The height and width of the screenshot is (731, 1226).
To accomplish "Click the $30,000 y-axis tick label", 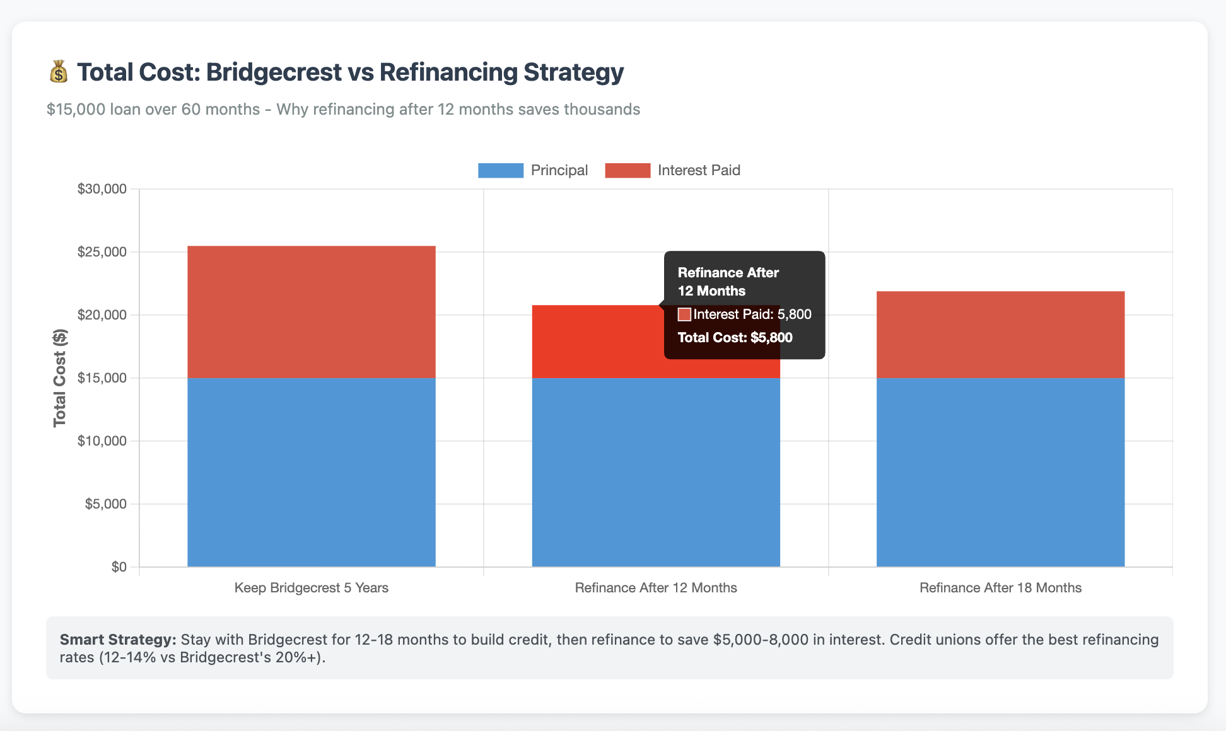I will click(x=102, y=189).
